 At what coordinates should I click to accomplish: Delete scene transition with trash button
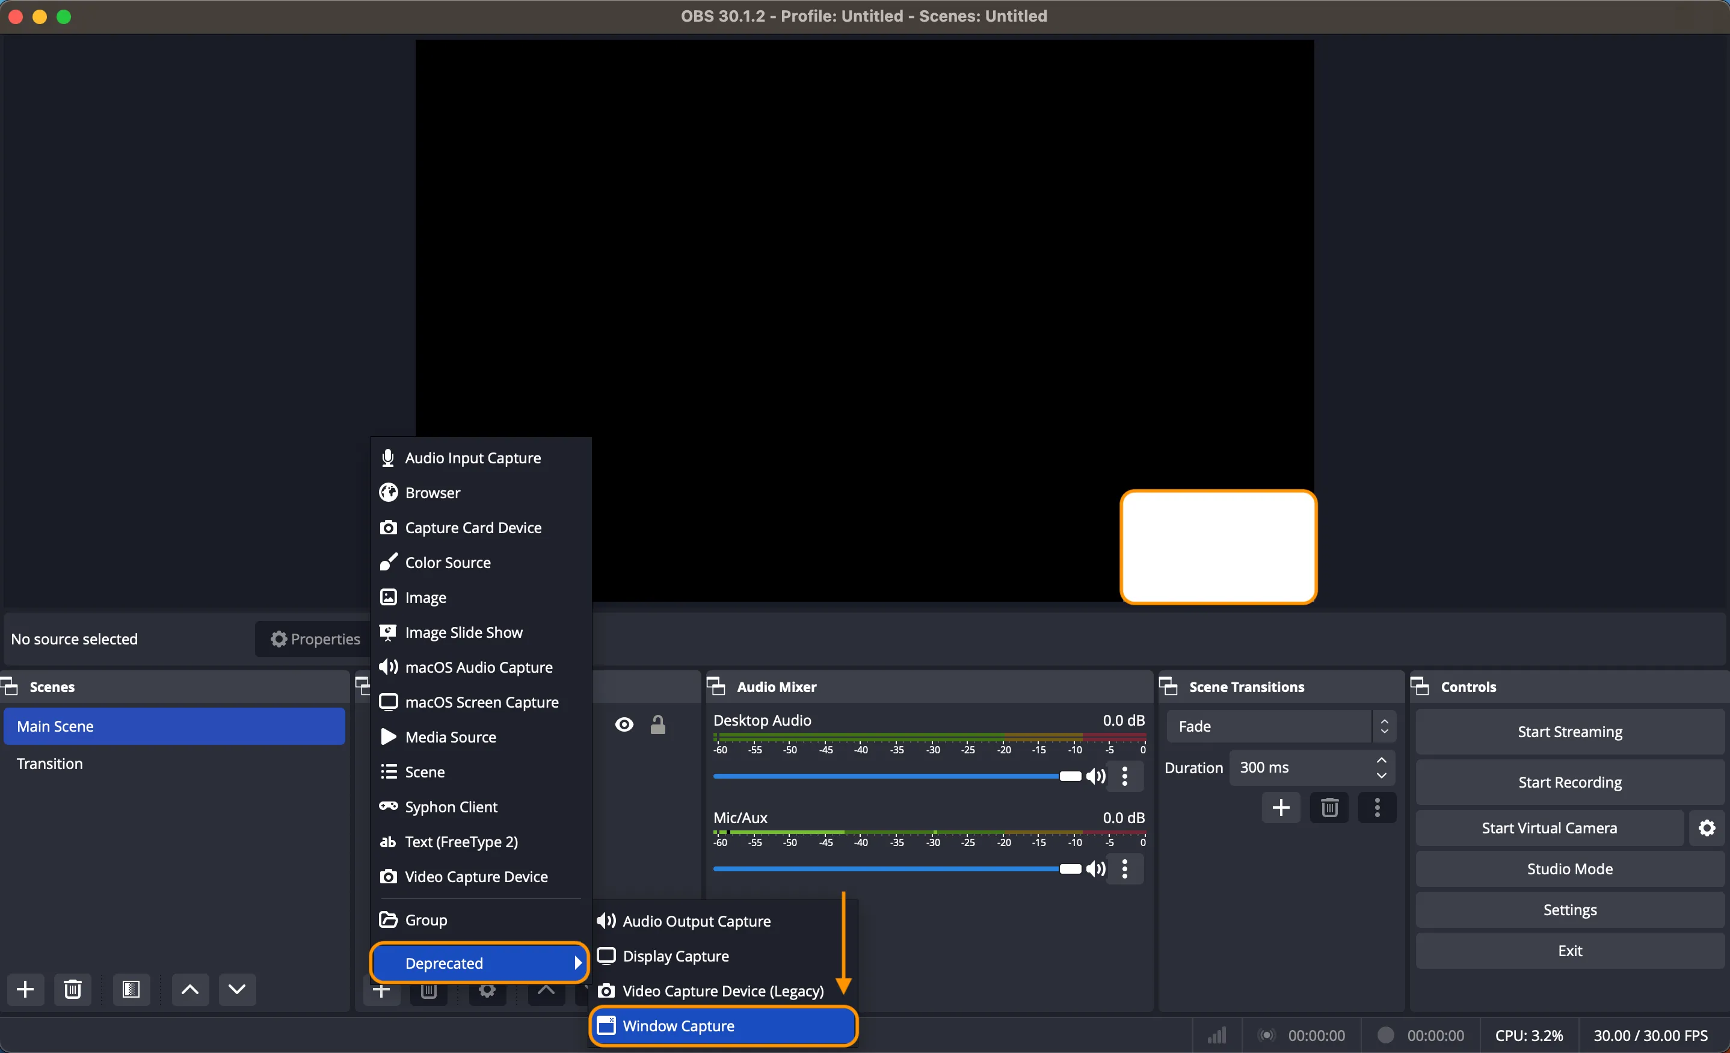click(1329, 807)
